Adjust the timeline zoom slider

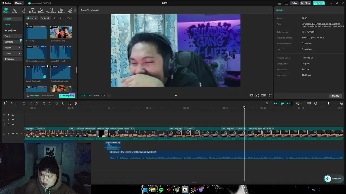click(x=328, y=103)
